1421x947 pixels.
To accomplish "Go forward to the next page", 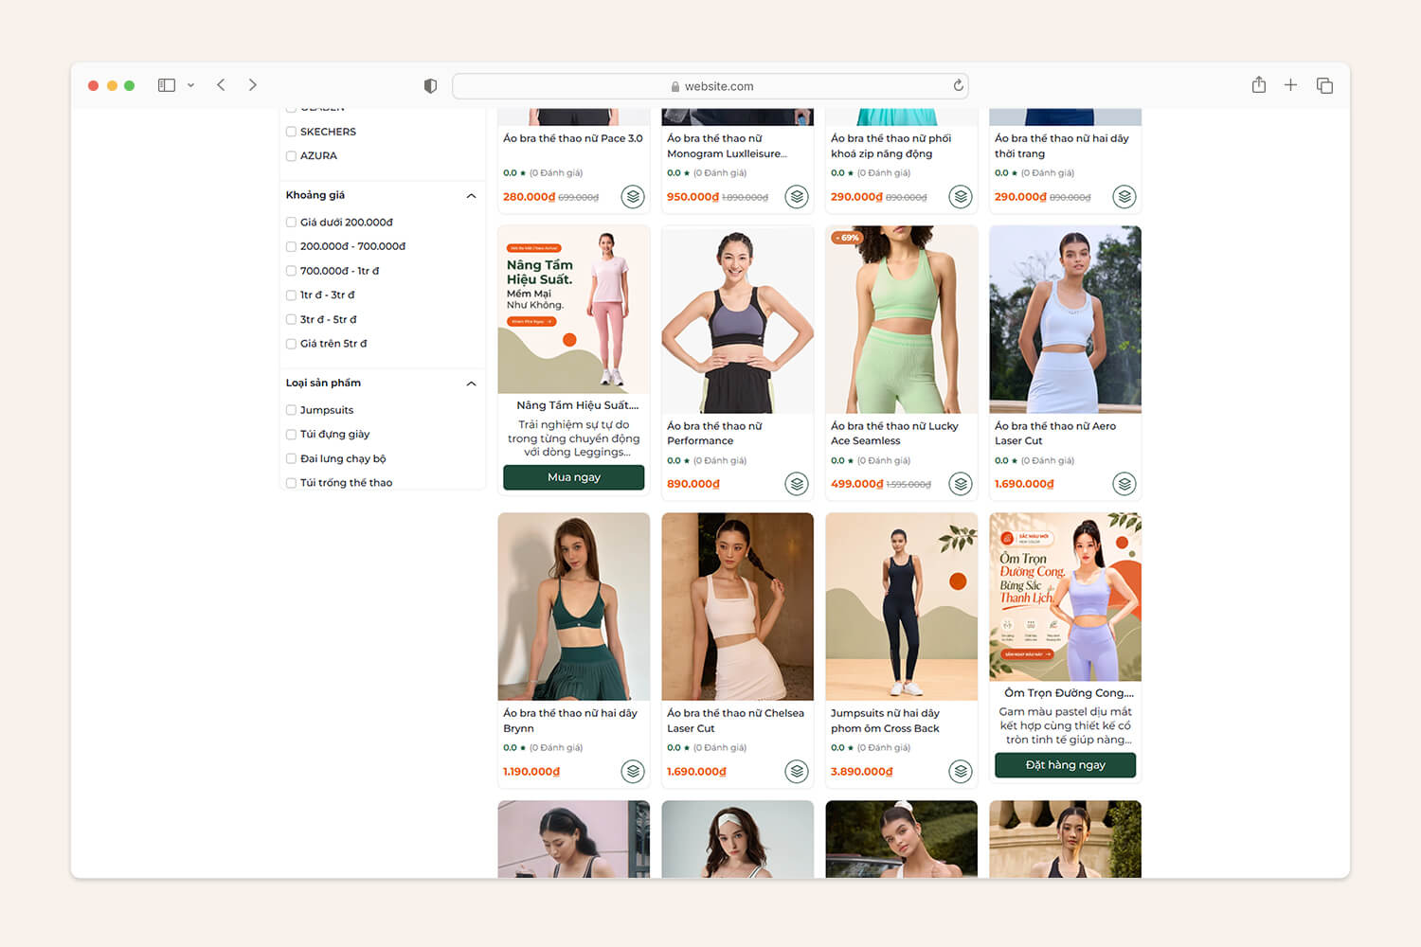I will click(252, 85).
